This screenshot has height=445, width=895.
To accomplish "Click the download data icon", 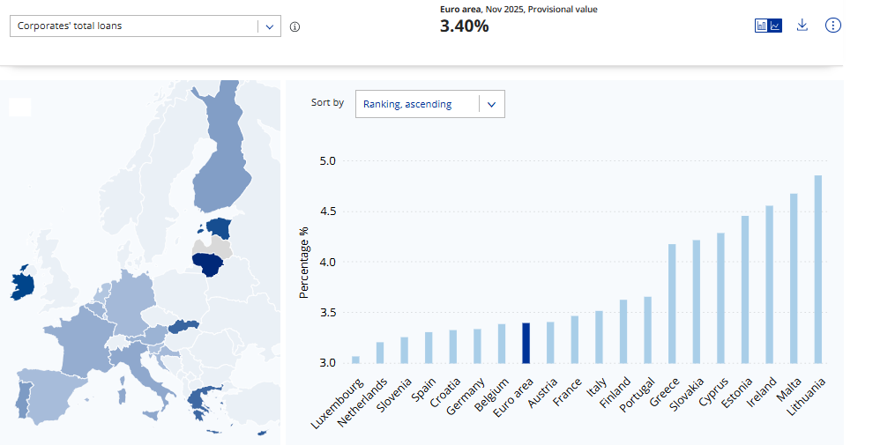I will 802,26.
